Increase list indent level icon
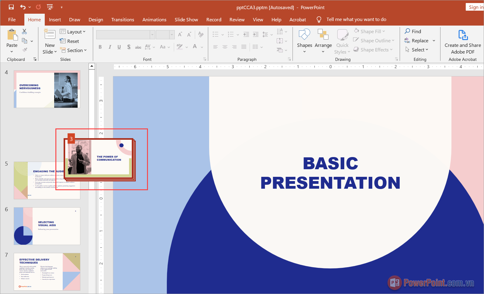The height and width of the screenshot is (294, 484). tap(256, 34)
